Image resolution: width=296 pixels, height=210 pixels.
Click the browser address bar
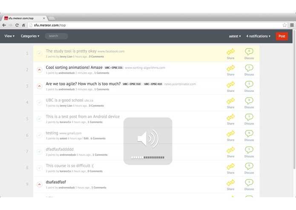click(x=157, y=25)
